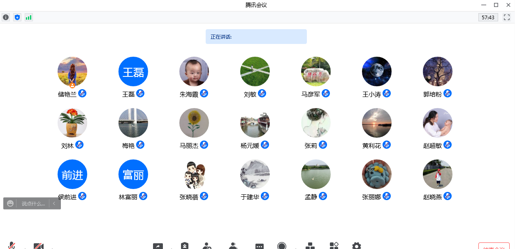Screen dimensions: 515x249
Task: Open the share screen tool
Action: [x=158, y=246]
